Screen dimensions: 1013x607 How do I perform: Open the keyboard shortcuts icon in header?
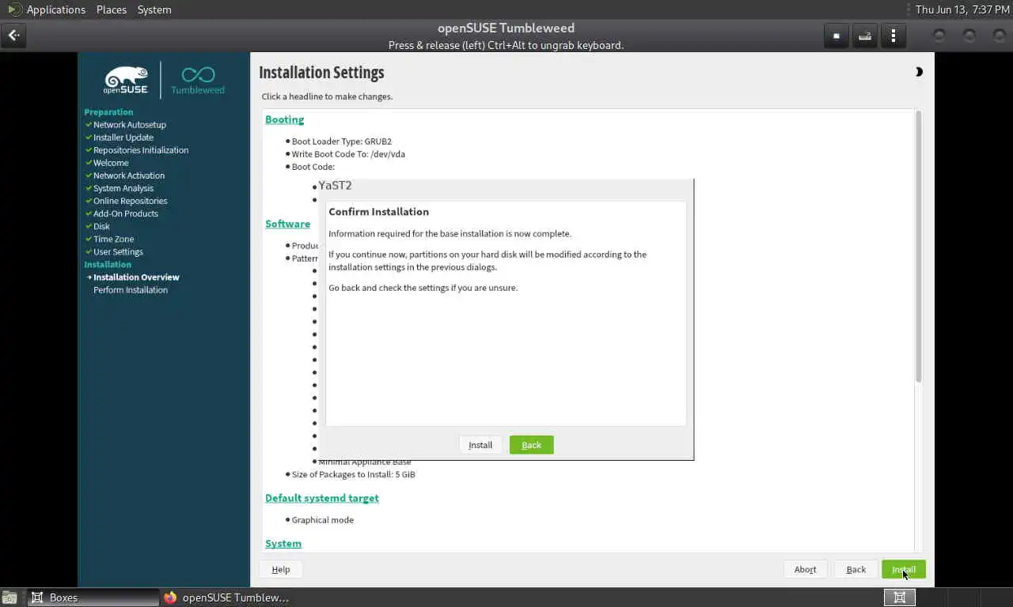coord(865,36)
